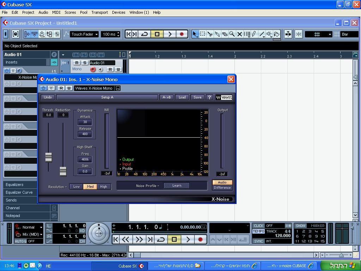
Task: Fast forward in transport panel
Action: click(139, 240)
